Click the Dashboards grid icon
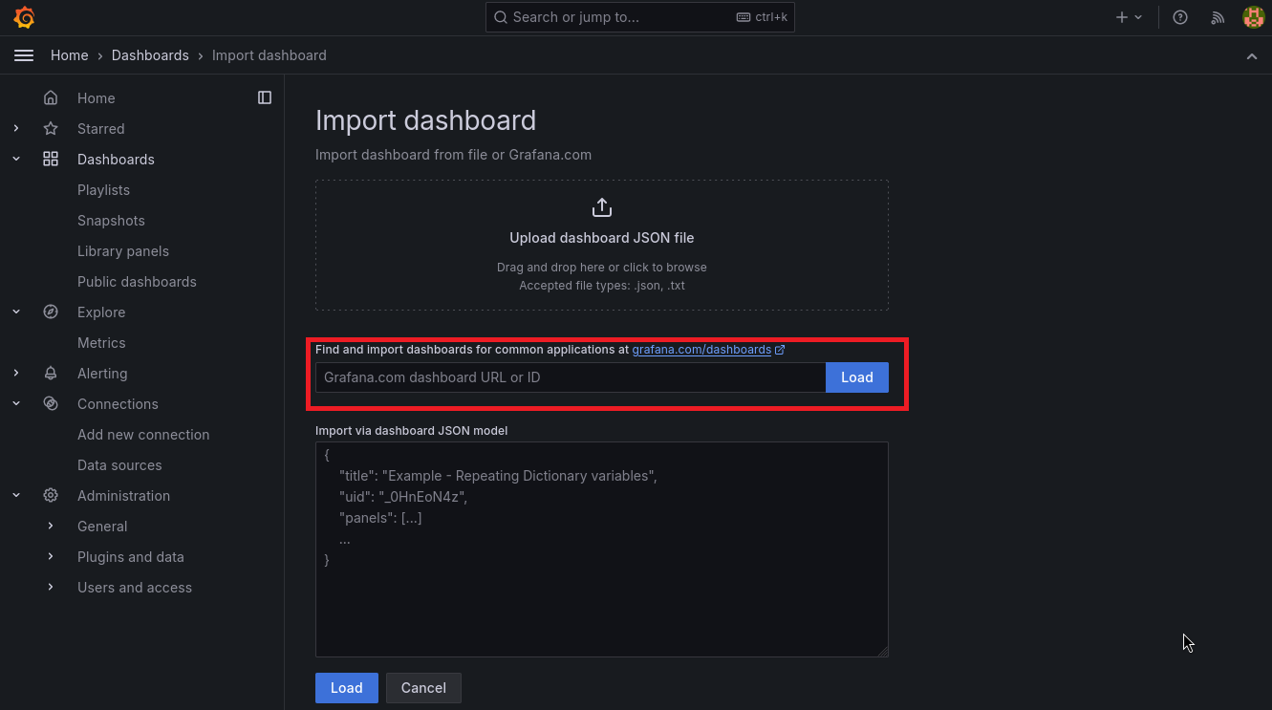The height and width of the screenshot is (710, 1272). tap(51, 160)
